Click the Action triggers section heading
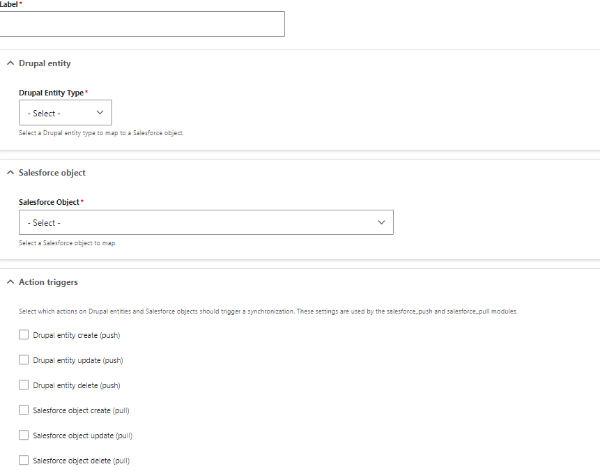The image size is (600, 471). click(48, 282)
